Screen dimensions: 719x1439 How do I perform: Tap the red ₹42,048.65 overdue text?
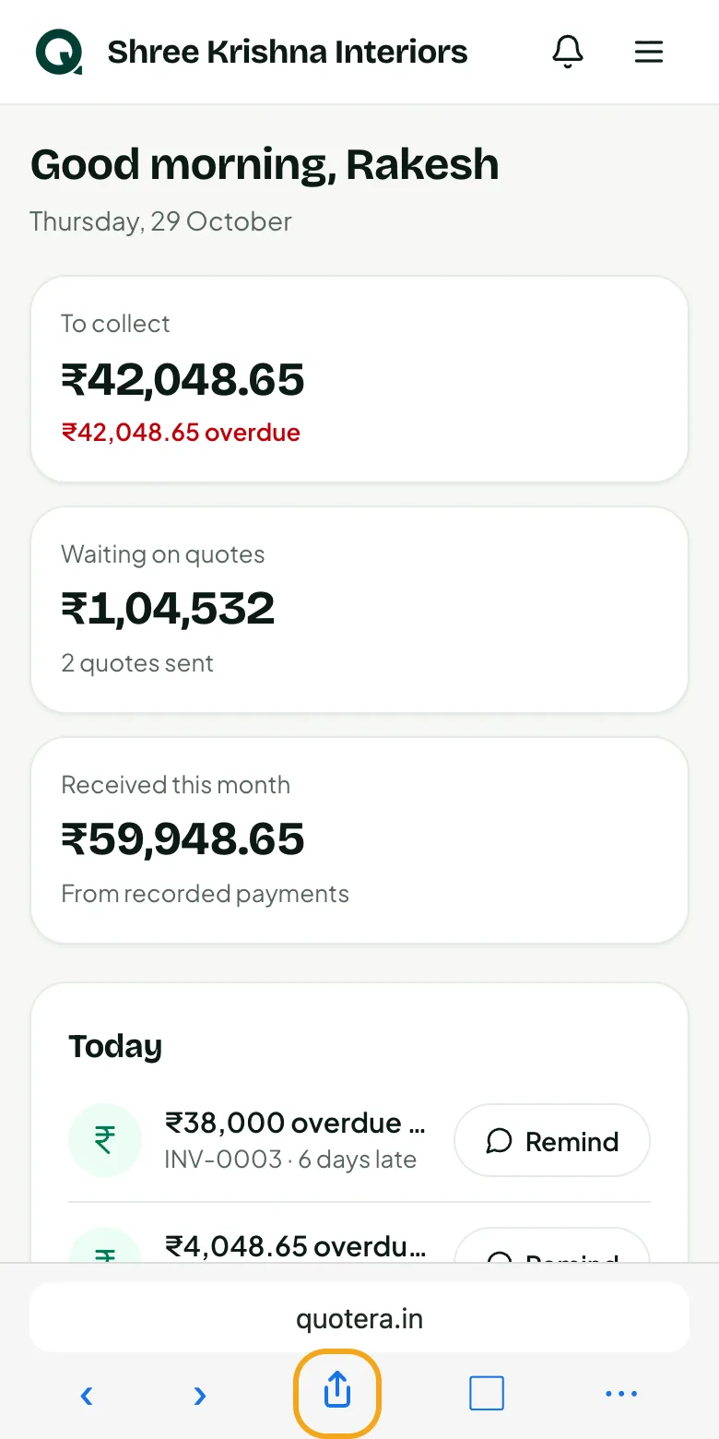181,433
